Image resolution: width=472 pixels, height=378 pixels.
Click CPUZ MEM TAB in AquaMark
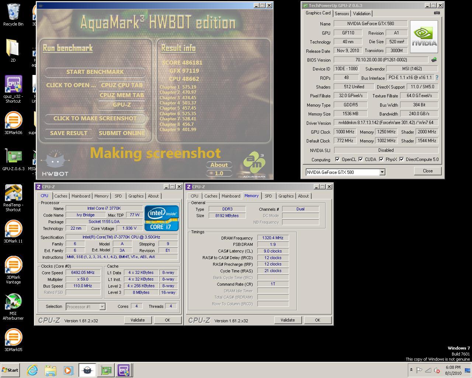[122, 95]
